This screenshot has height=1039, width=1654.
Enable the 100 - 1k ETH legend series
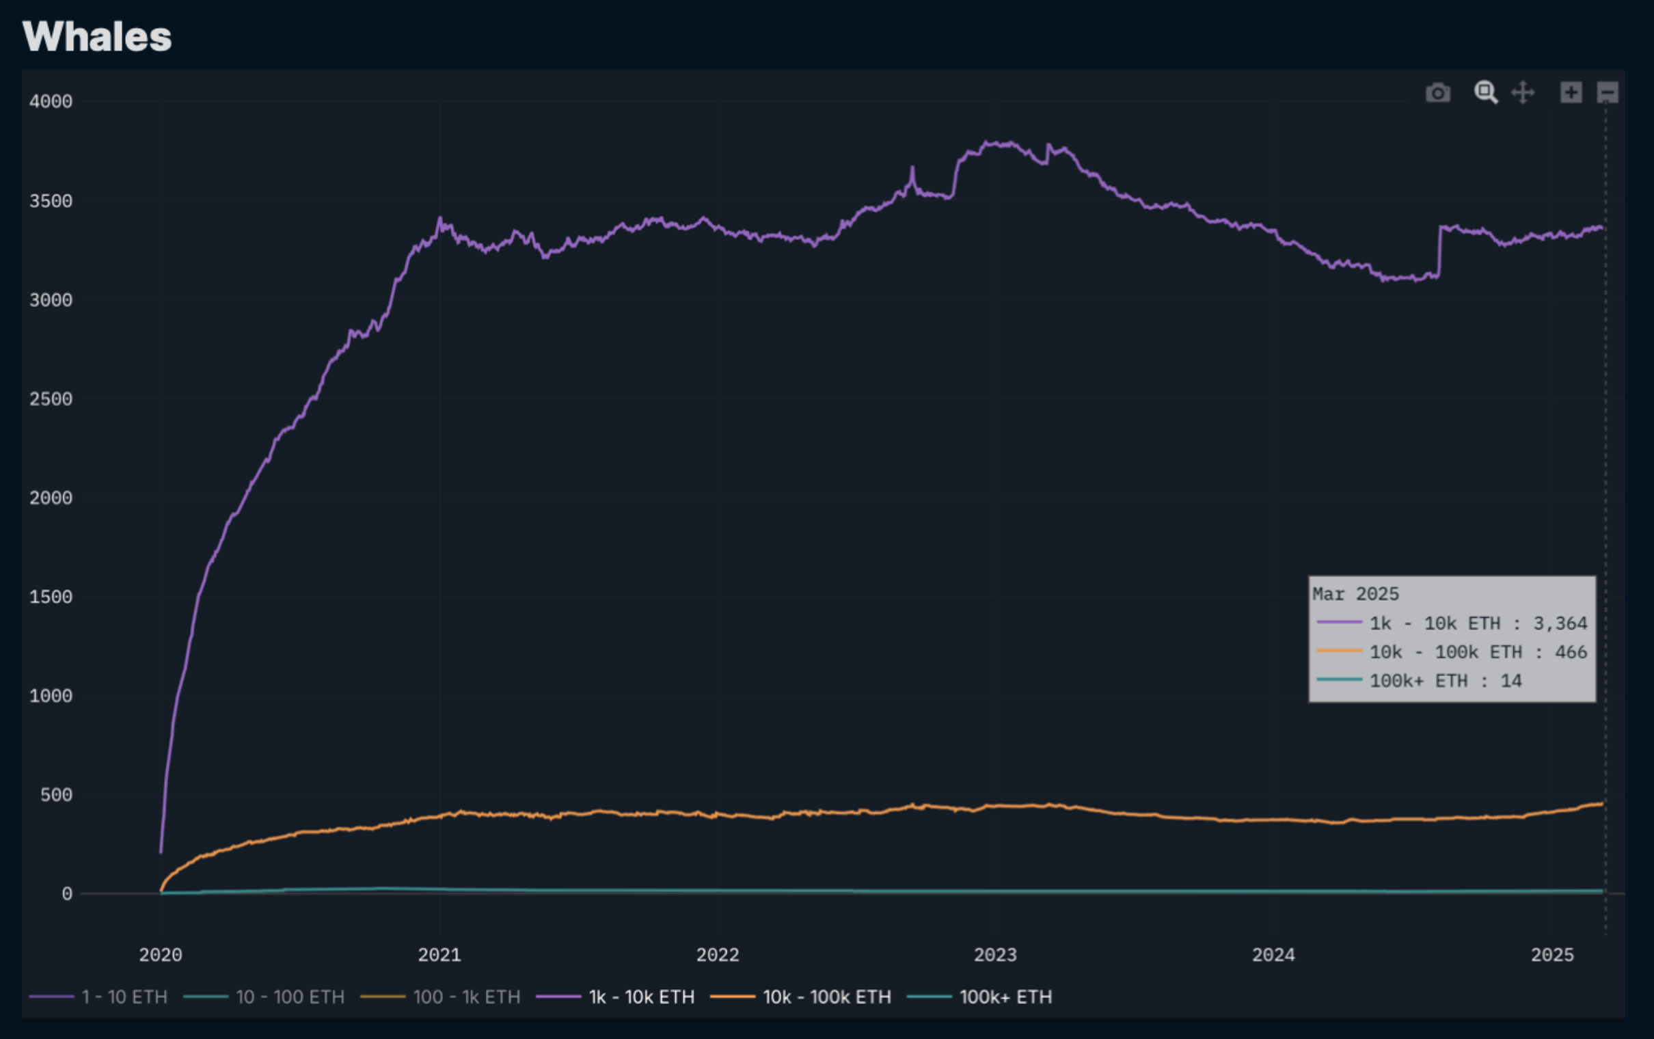coord(465,997)
